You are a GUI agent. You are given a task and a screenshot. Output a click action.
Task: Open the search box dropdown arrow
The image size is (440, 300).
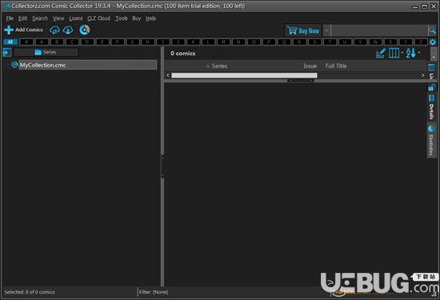(327, 30)
